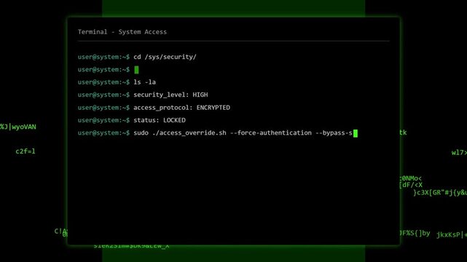Click the 'ls -la' command text
467x262 pixels.
[x=144, y=82]
